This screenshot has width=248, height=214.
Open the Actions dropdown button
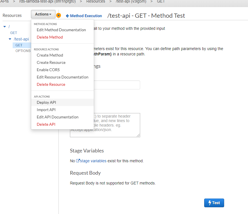43,14
